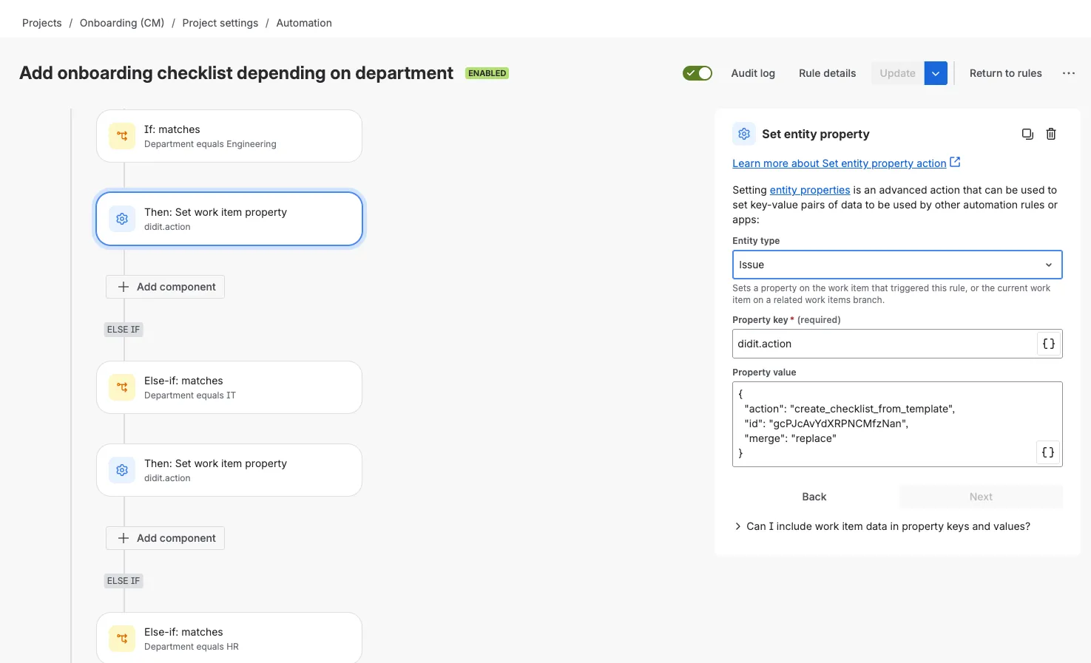Click Add component above the second ELSE IF
Screen dimensions: 1091x663
point(165,538)
